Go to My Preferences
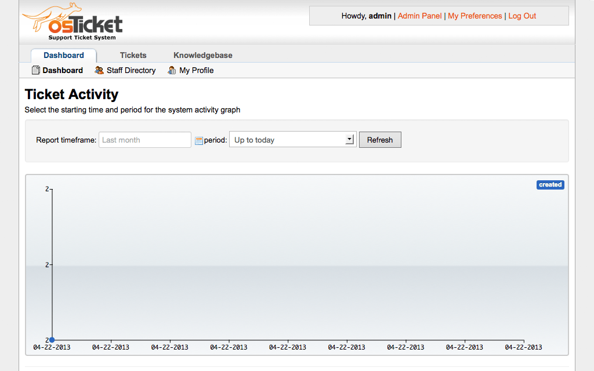The image size is (594, 371). point(475,16)
